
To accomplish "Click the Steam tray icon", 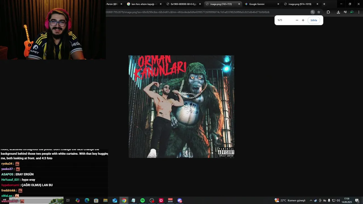I will 315,200.
